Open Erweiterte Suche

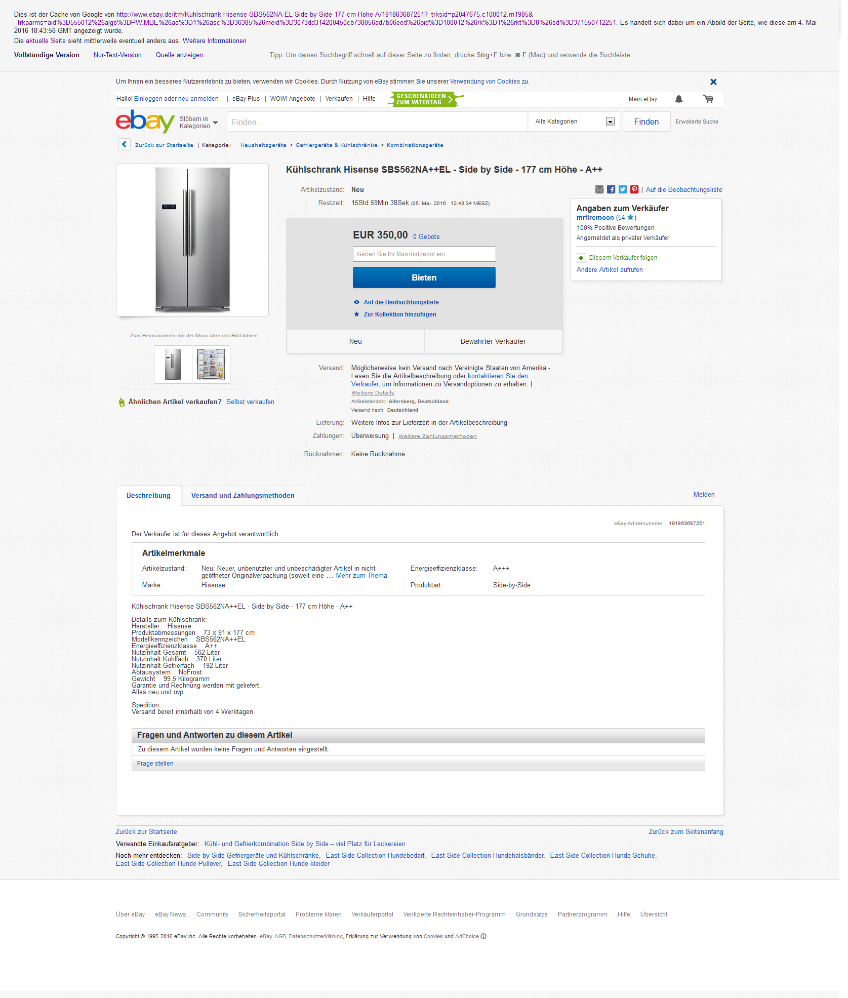697,122
